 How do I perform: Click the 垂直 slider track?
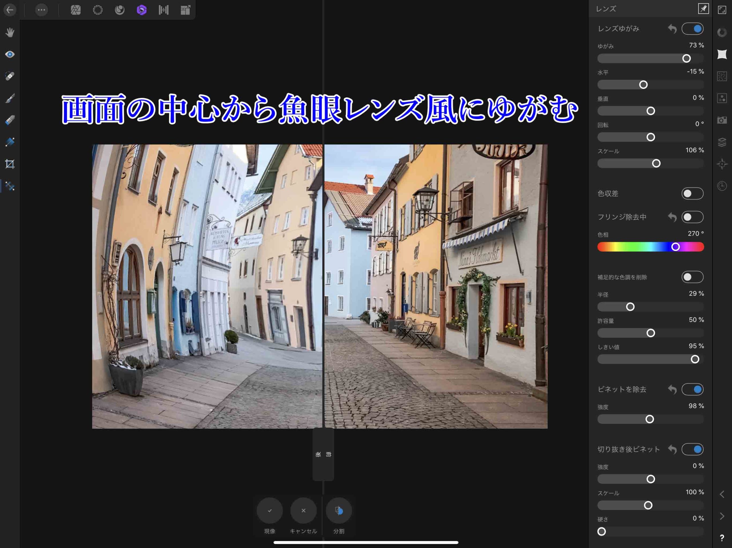(651, 111)
